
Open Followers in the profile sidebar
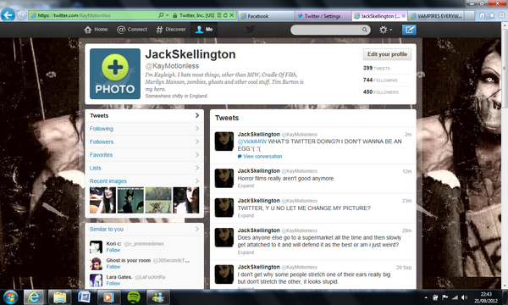point(145,141)
